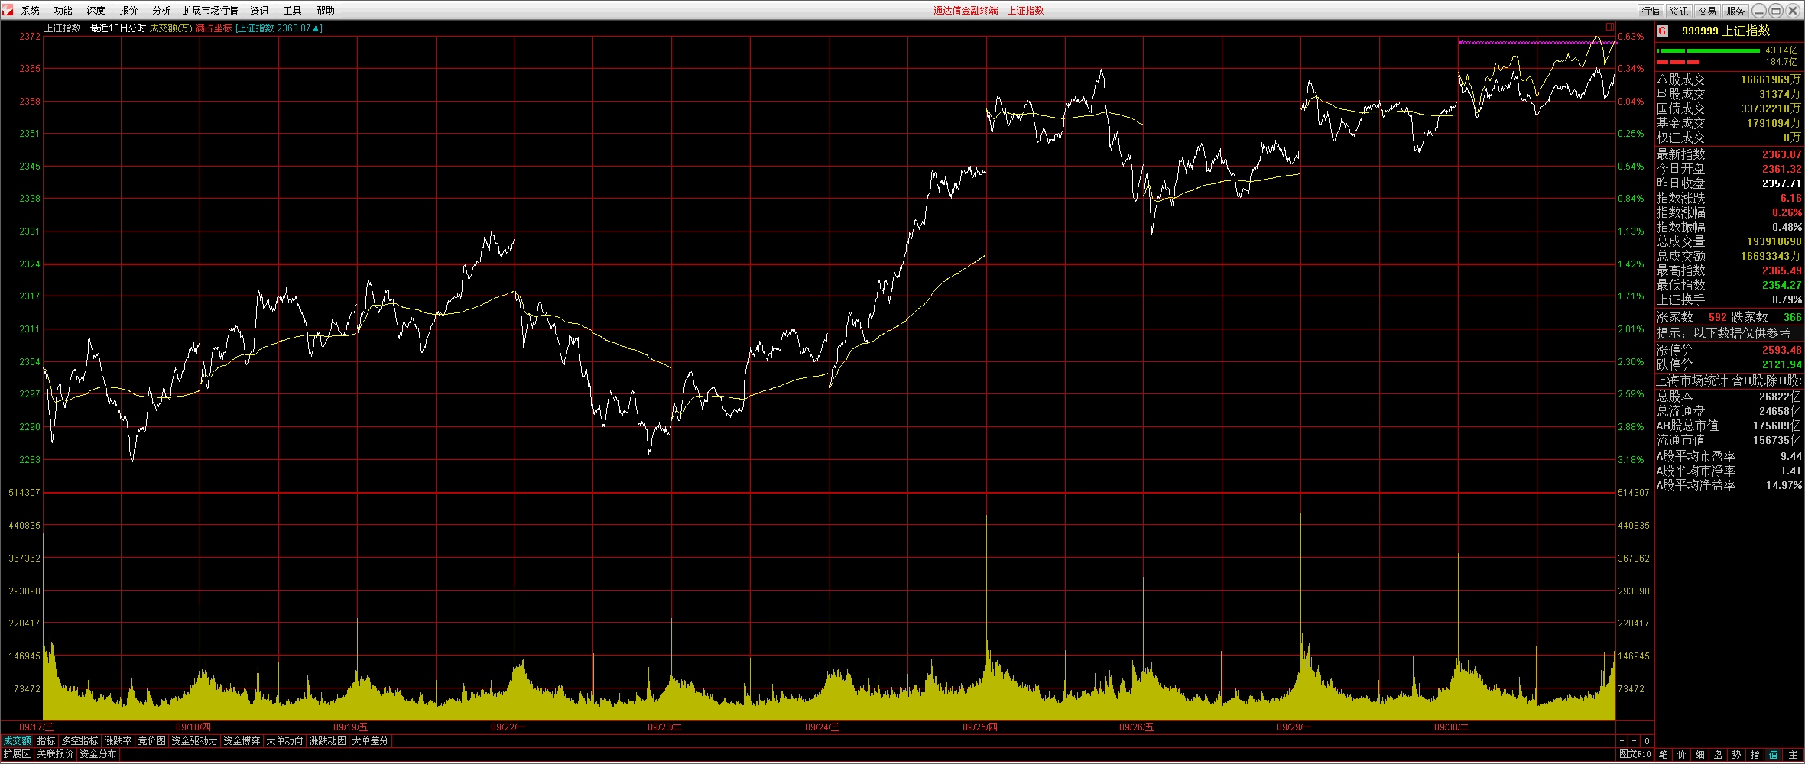Click the 09/25/四 date marker
Viewport: 1805px width, 764px height.
[980, 727]
